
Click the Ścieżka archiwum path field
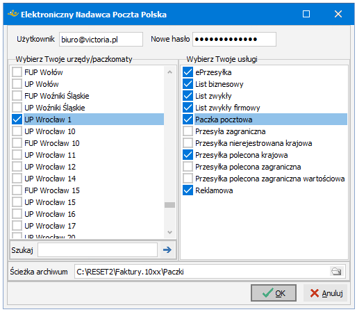pyautogui.click(x=210, y=271)
